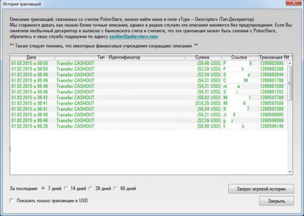The height and width of the screenshot is (216, 304).
Task: Sort by the Транзакция № column header
Action: pyautogui.click(x=275, y=57)
